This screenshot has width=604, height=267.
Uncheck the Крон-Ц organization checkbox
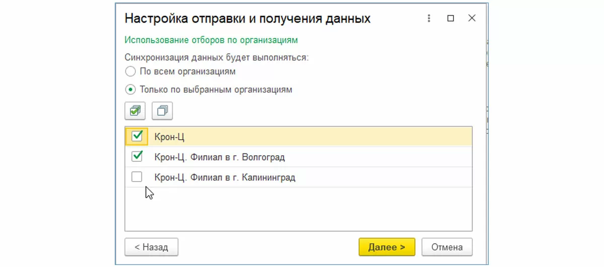[137, 136]
